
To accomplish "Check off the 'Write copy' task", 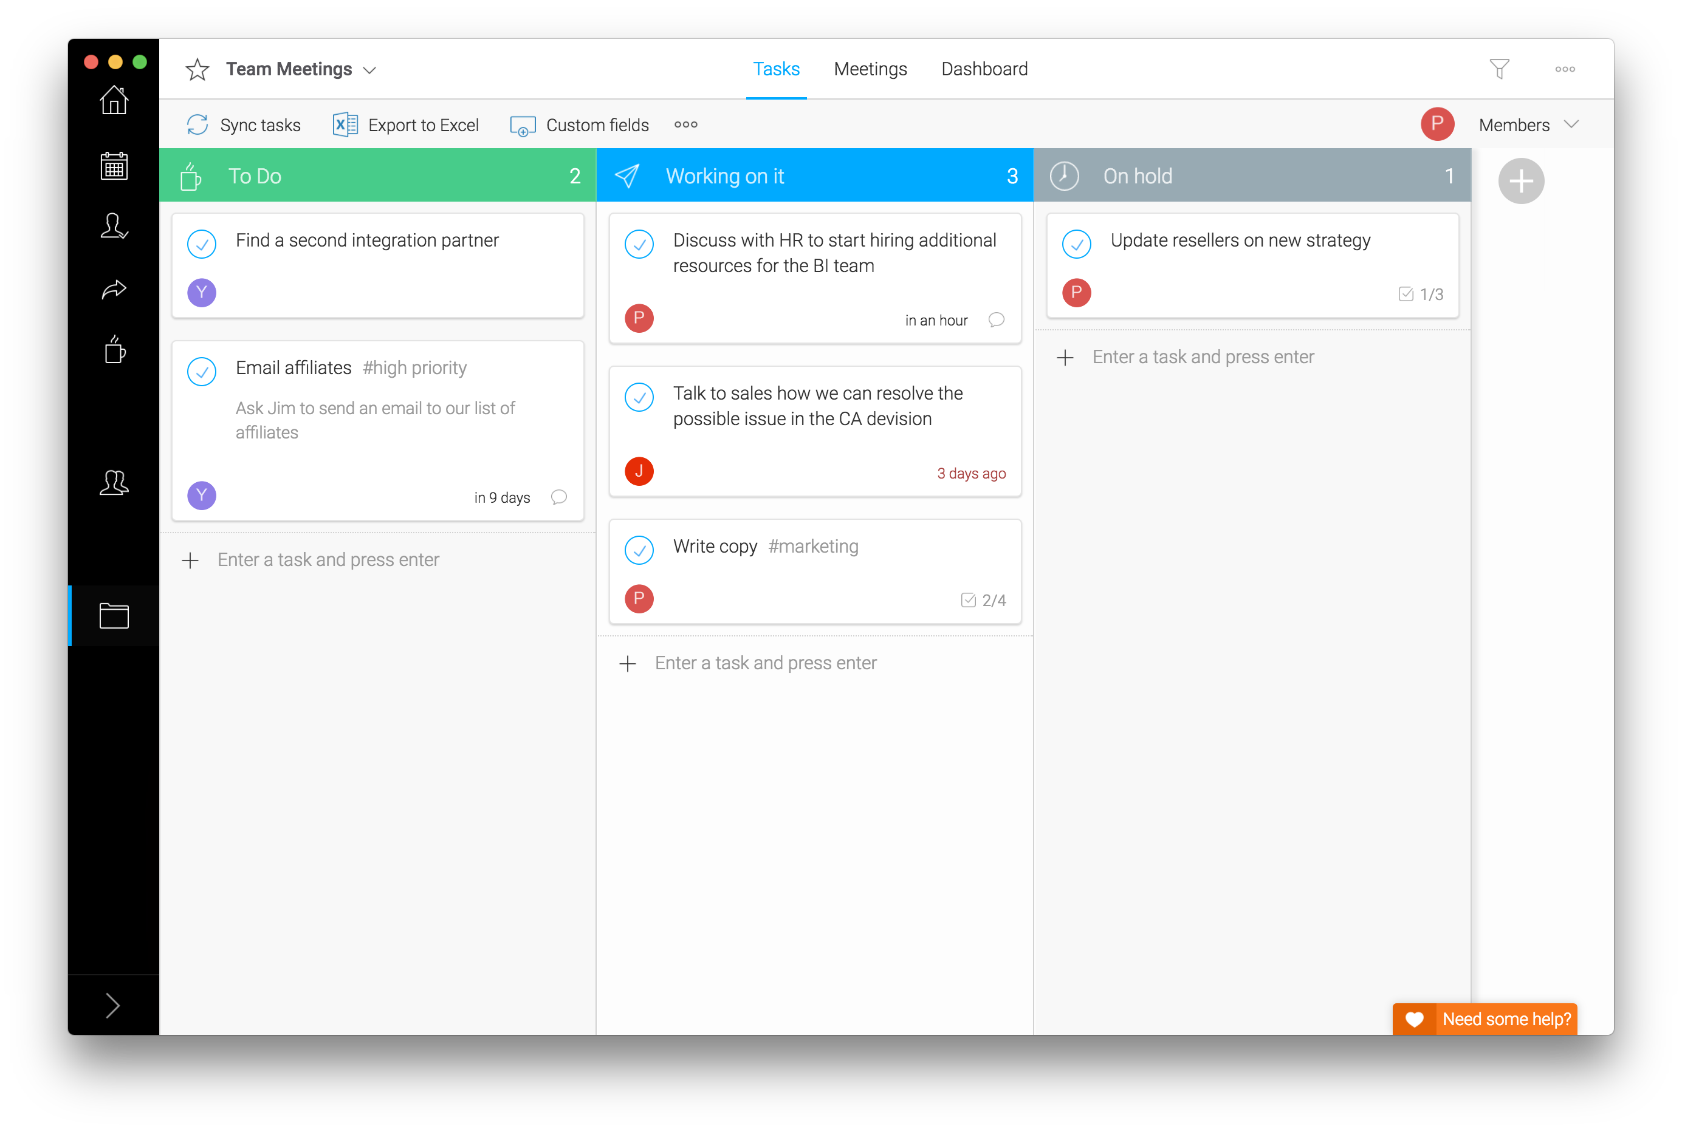I will 639,550.
